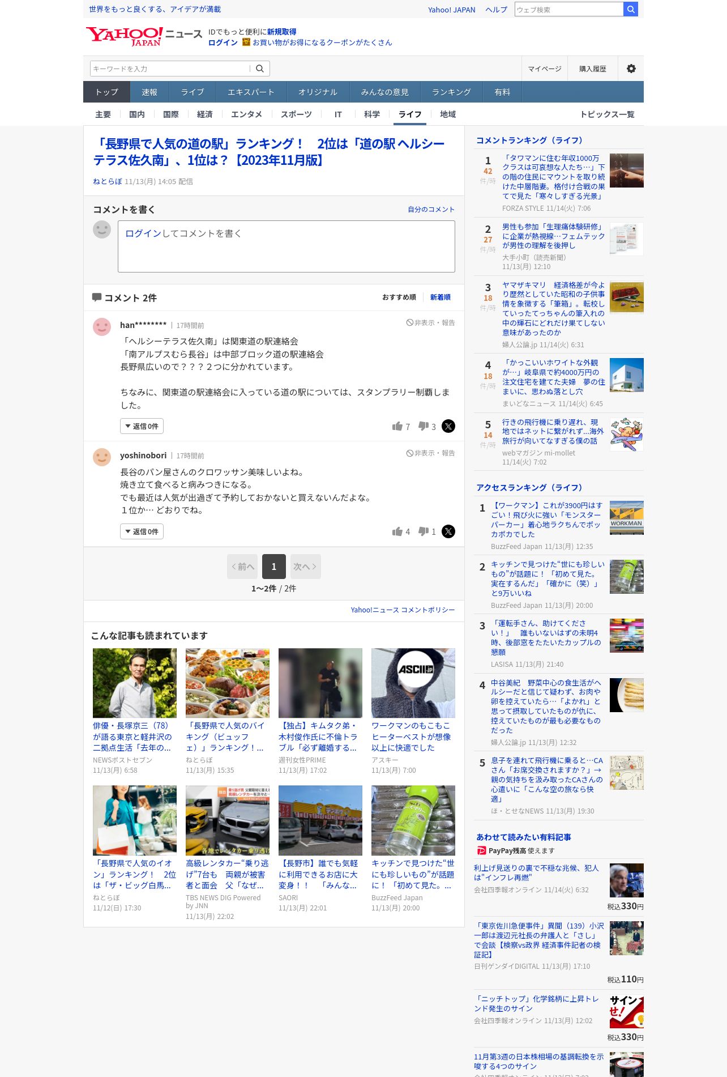The width and height of the screenshot is (727, 1077).
Task: Open the ライブ main tab
Action: [x=193, y=92]
